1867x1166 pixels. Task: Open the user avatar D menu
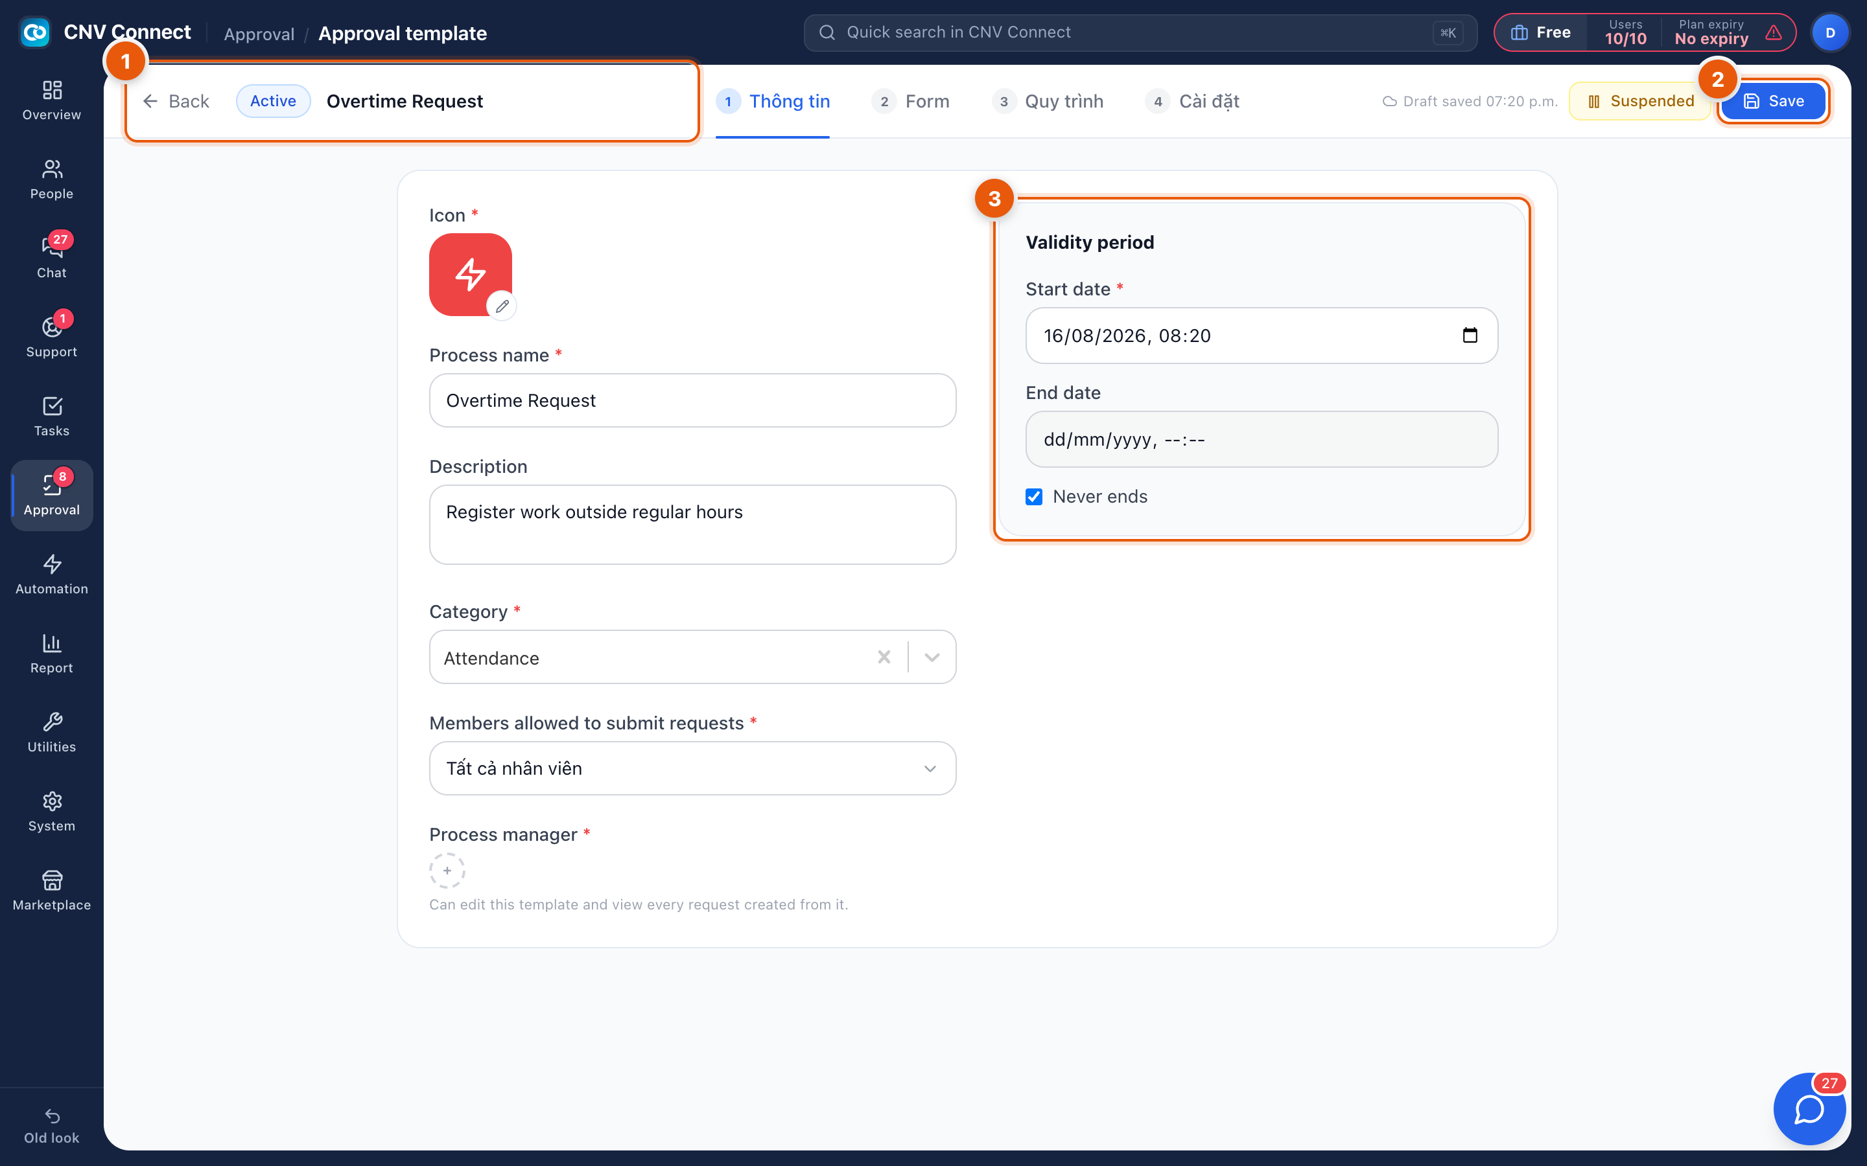[x=1830, y=32]
